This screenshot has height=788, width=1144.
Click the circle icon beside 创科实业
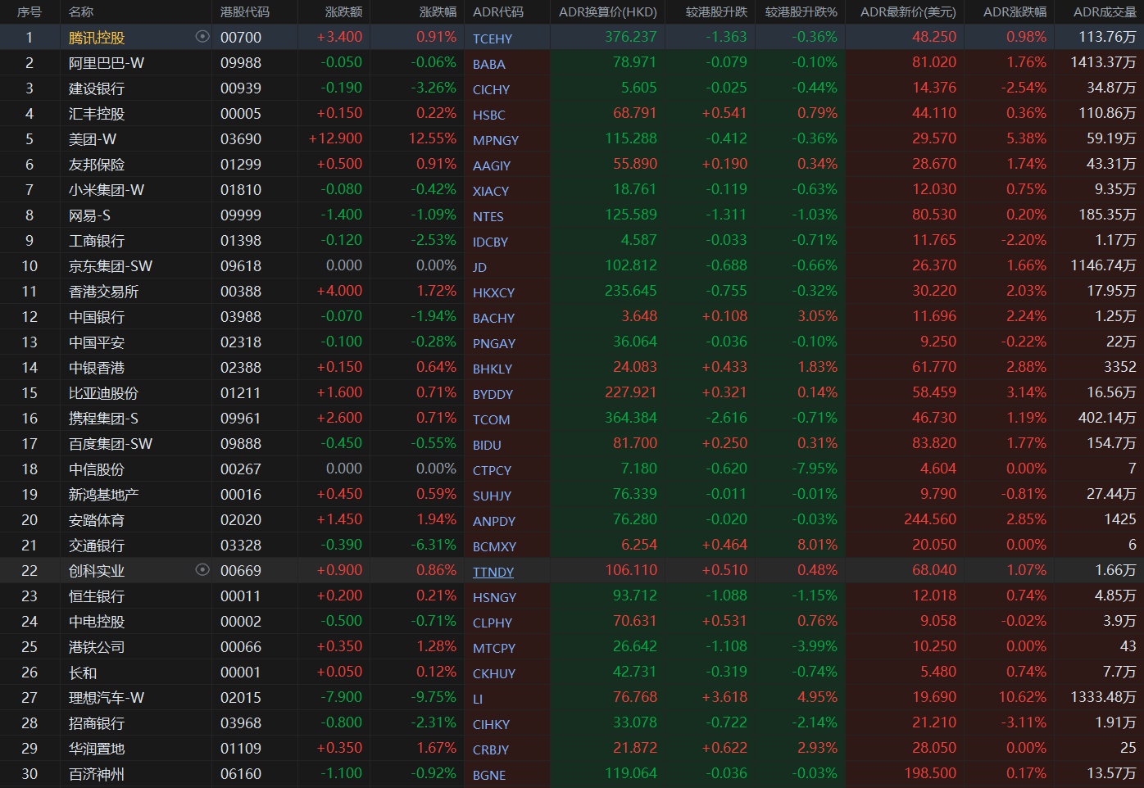(x=202, y=570)
